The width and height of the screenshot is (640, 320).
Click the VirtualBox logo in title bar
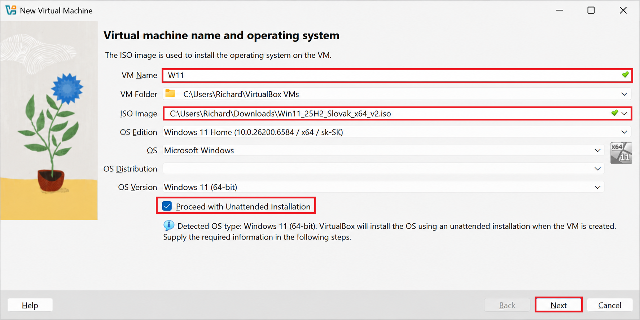click(11, 10)
